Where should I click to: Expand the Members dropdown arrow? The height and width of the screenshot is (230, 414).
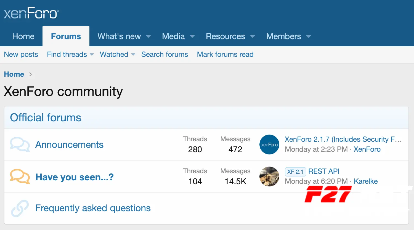pyautogui.click(x=309, y=36)
